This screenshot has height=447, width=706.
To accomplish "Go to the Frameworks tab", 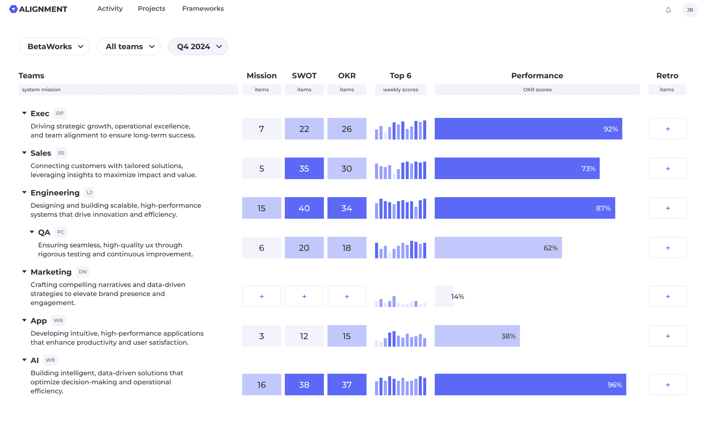I will point(203,9).
